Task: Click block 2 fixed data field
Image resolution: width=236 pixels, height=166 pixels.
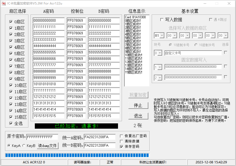Action: tap(193, 77)
